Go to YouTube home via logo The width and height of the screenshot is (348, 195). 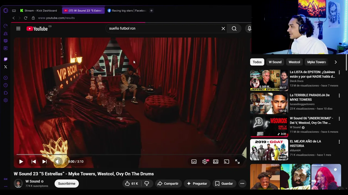click(38, 28)
